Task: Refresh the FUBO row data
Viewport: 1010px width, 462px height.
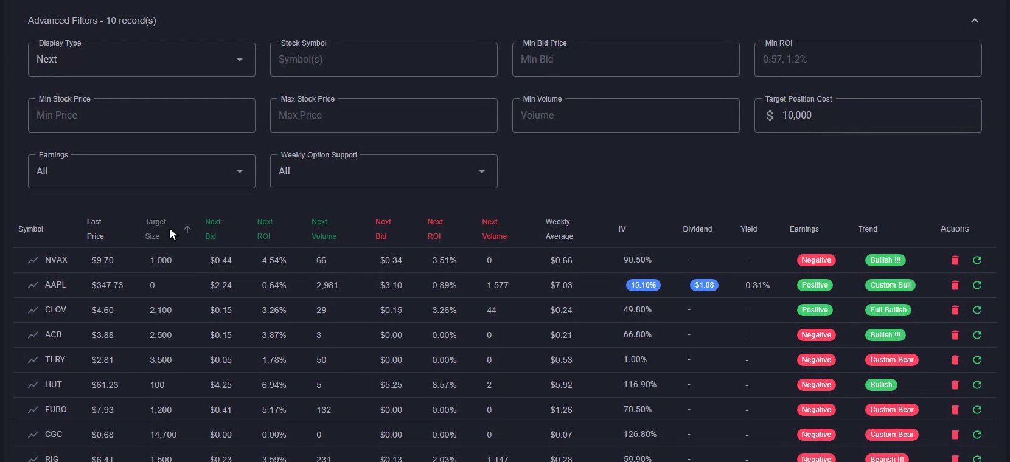Action: click(x=977, y=410)
